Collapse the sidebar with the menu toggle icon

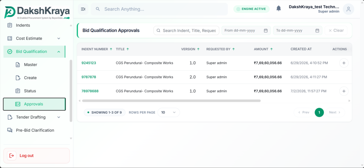pyautogui.click(x=83, y=9)
